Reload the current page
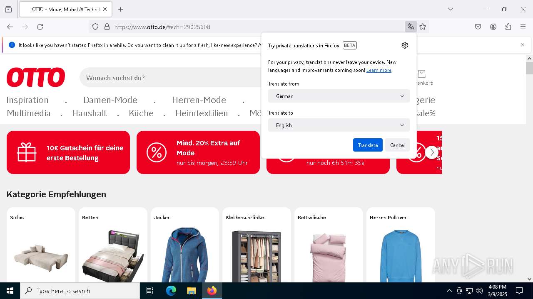This screenshot has width=533, height=299. [40, 27]
